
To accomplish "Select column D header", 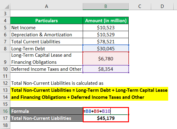I will click(x=162, y=6).
